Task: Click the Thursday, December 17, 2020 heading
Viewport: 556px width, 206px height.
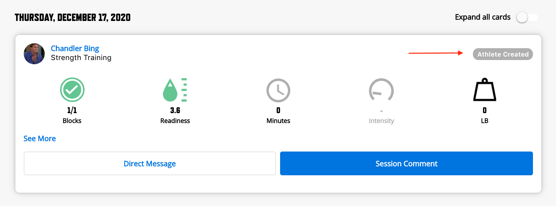Action: (73, 17)
